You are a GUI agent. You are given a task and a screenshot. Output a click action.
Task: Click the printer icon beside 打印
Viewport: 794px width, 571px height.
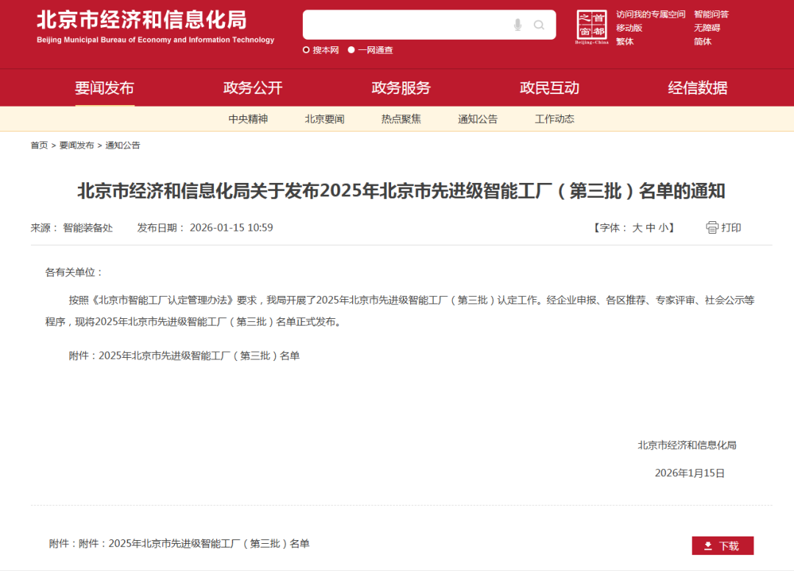coord(712,227)
